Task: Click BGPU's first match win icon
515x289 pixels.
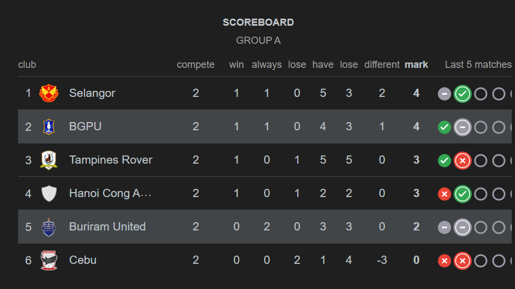Action: [x=444, y=127]
